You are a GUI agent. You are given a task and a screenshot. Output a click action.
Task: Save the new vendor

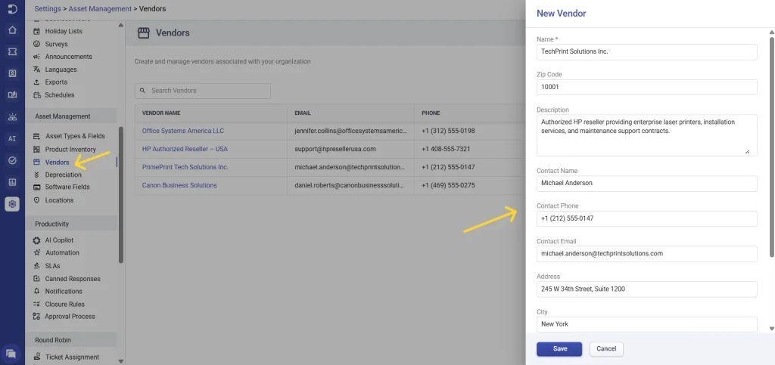pyautogui.click(x=559, y=348)
